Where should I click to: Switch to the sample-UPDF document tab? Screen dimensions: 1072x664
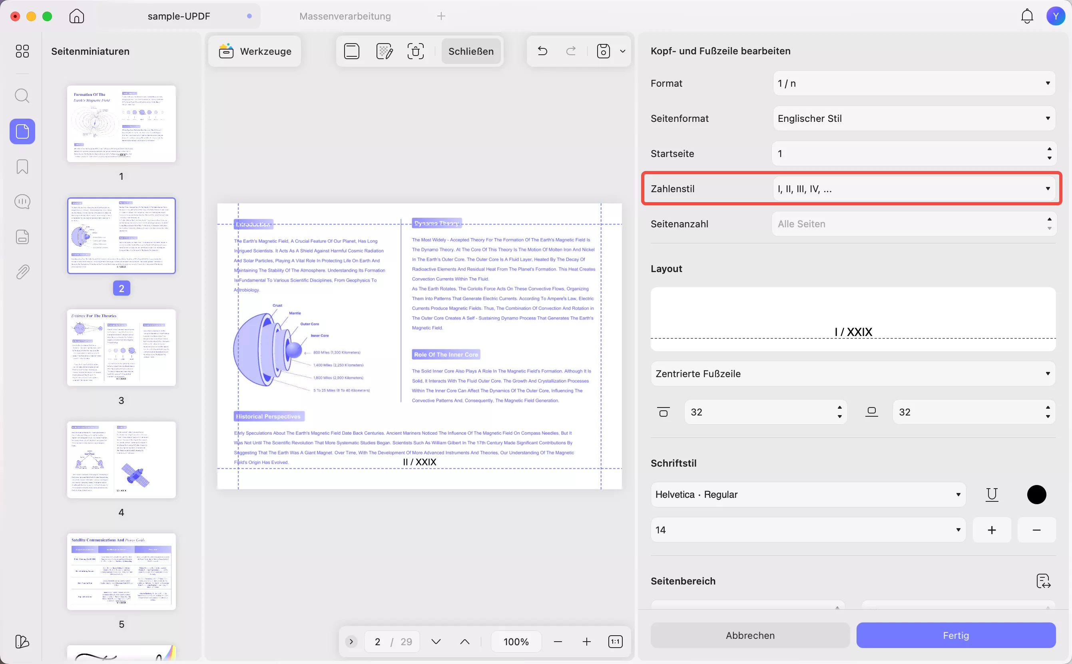click(178, 16)
